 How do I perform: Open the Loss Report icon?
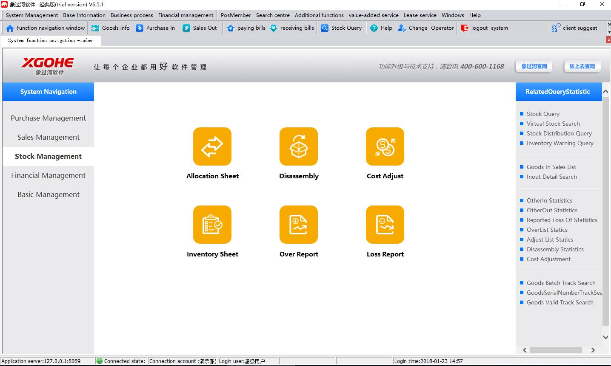point(385,225)
